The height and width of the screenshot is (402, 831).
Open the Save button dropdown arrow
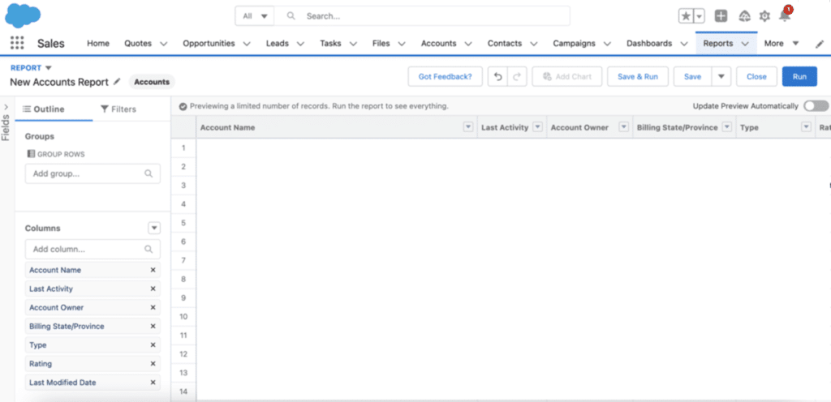(x=721, y=77)
